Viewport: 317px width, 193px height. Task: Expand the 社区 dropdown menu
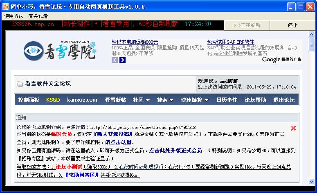point(141,100)
